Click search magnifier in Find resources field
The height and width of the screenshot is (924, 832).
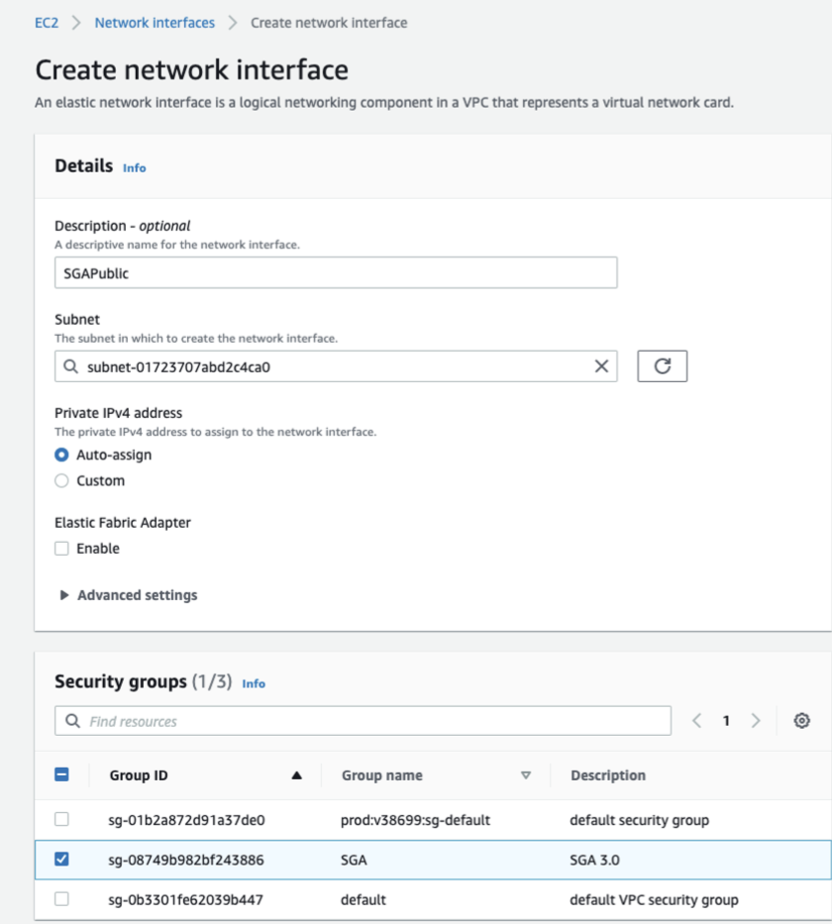[x=73, y=721]
